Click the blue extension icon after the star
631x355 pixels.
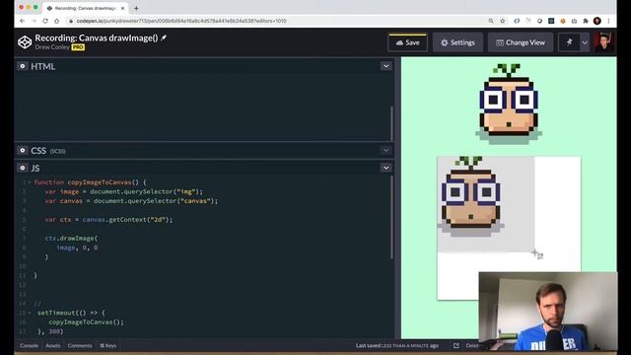click(x=517, y=21)
